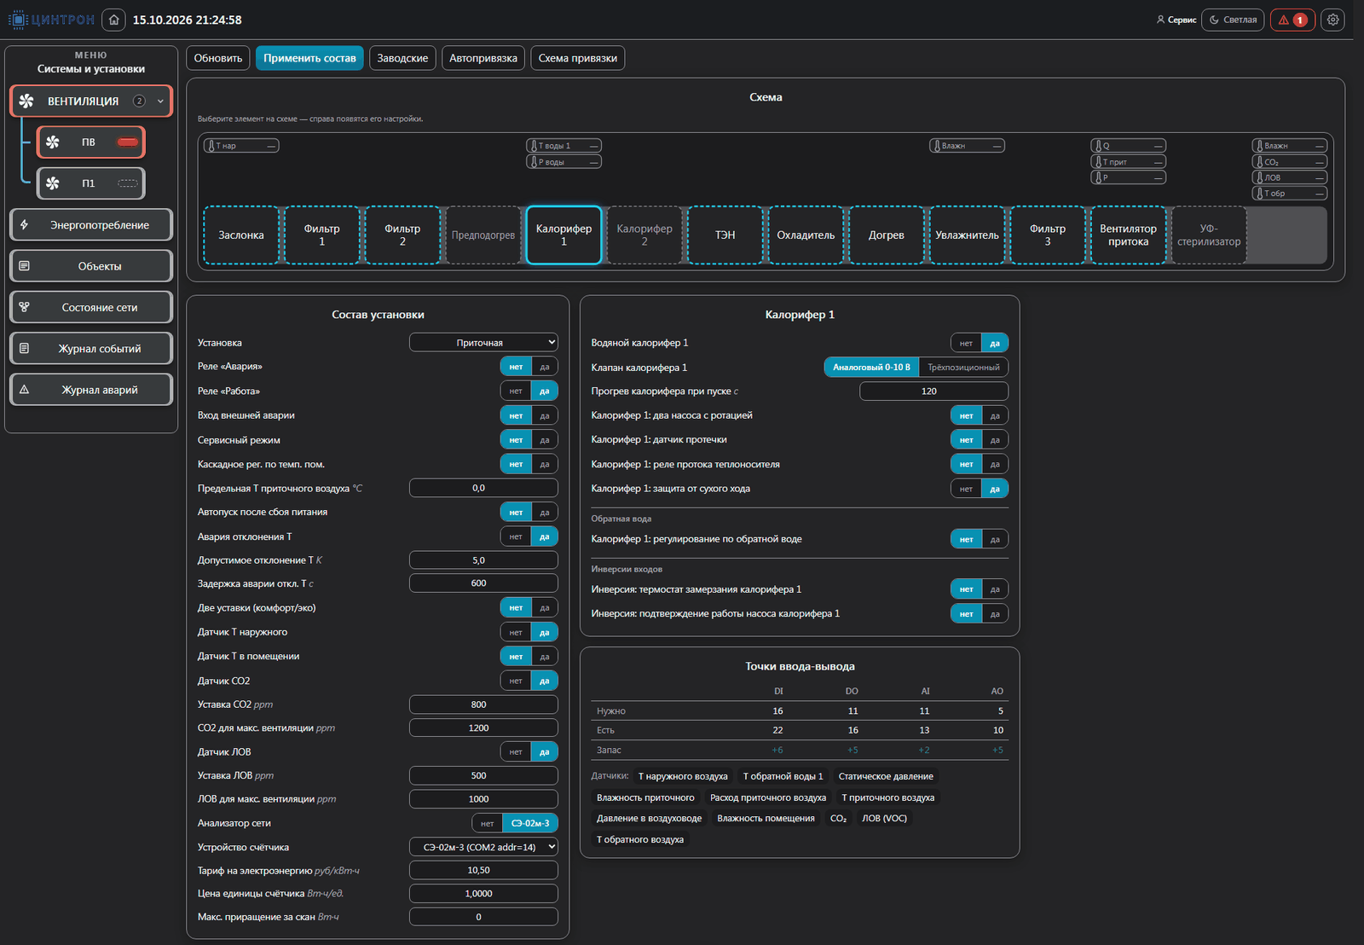Collapse the ВЕНТИЛЯЦИЯ chevron

click(x=160, y=101)
